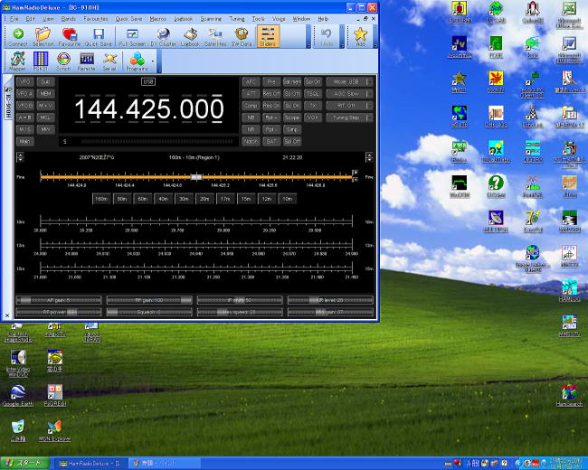Expand toolbar options chevron beside Sliders
This screenshot has height=470, width=588.
pos(308,37)
